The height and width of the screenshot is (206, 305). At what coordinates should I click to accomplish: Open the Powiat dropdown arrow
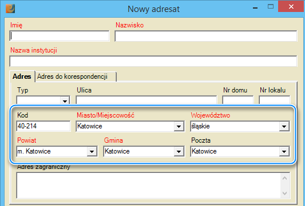coord(92,151)
